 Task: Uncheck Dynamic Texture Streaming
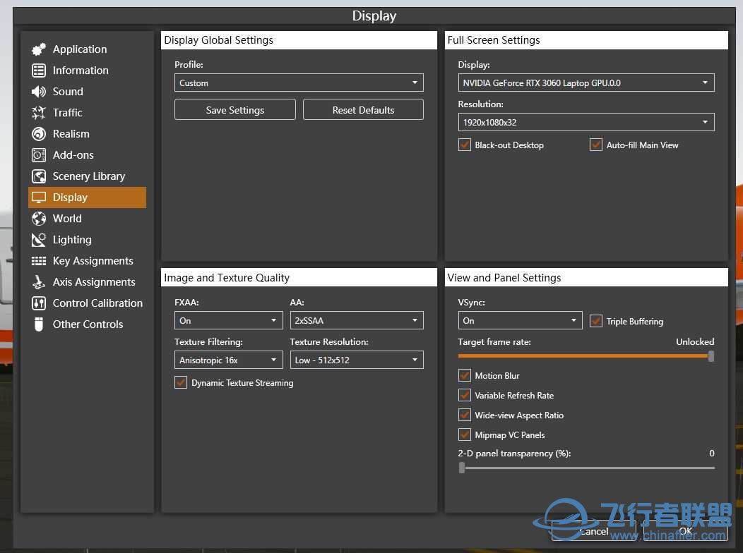181,383
